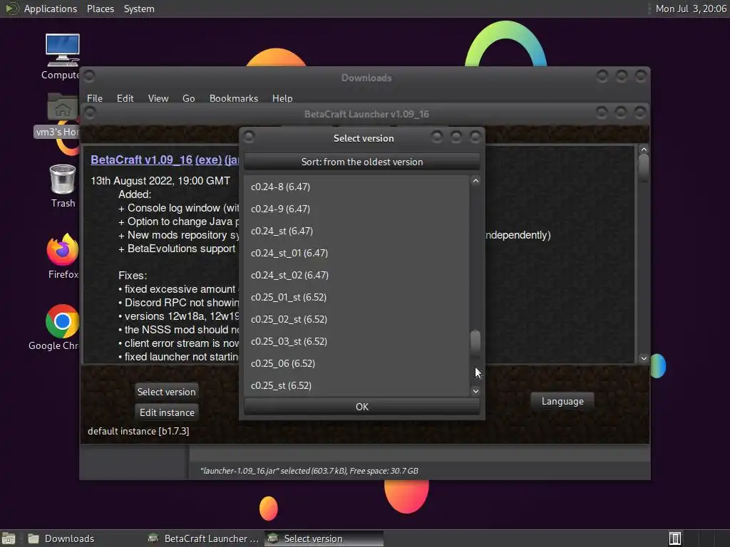Image resolution: width=730 pixels, height=547 pixels.
Task: Select version c0.25_06 (6.52)
Action: pyautogui.click(x=356, y=363)
